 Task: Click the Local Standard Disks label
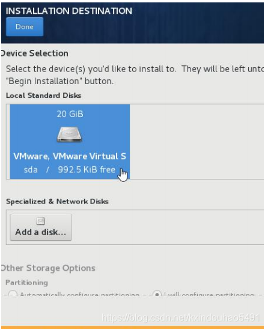click(x=43, y=95)
